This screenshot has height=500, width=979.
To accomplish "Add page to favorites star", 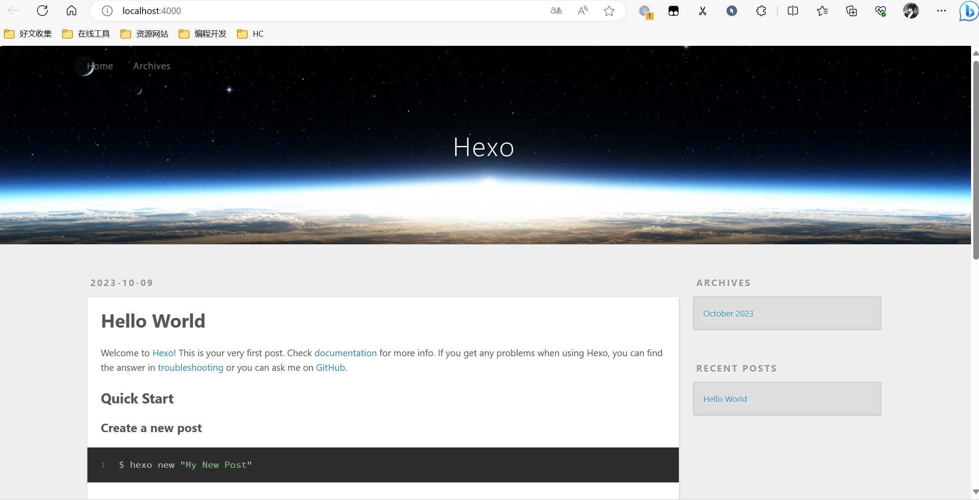I will 609,11.
